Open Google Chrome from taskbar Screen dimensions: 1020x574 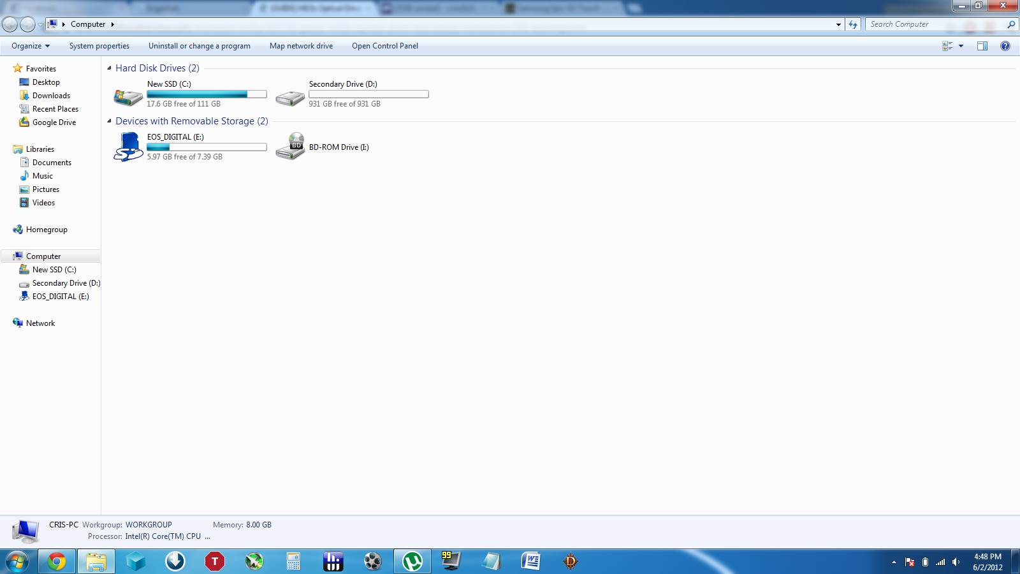click(57, 562)
